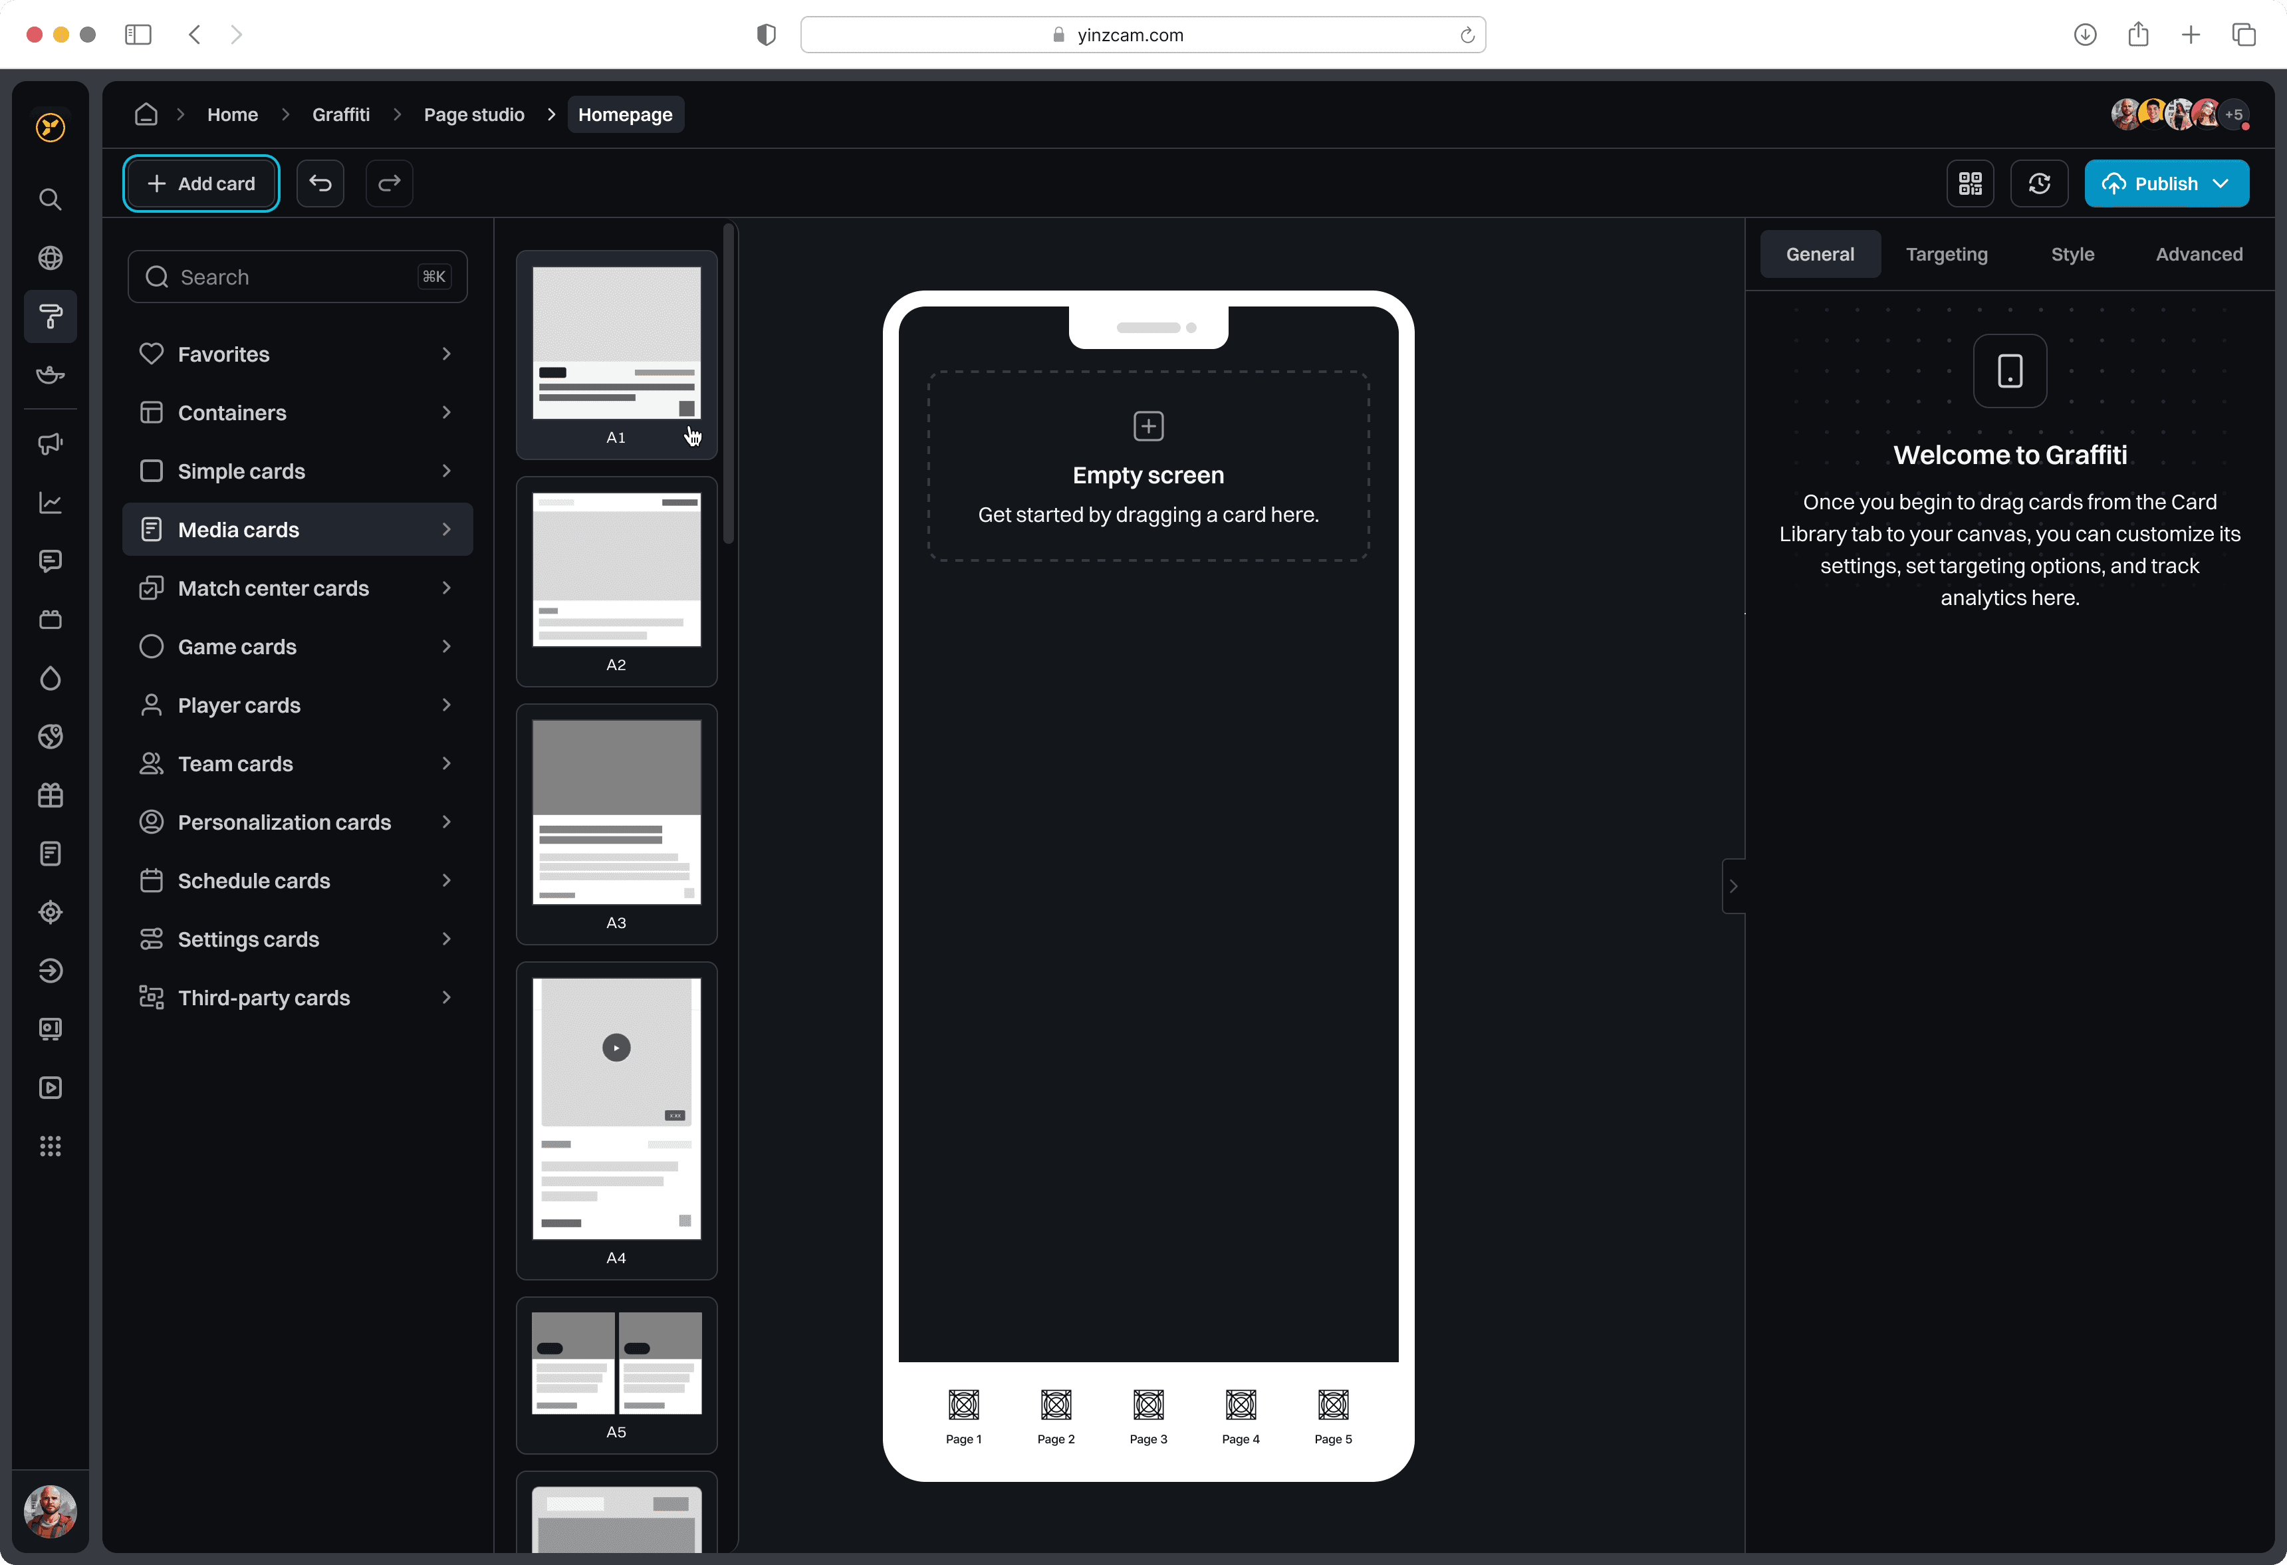Go to Page studio breadcrumb

point(473,114)
